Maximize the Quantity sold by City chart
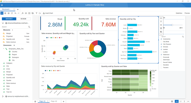The image size is (191, 103). click(161, 18)
